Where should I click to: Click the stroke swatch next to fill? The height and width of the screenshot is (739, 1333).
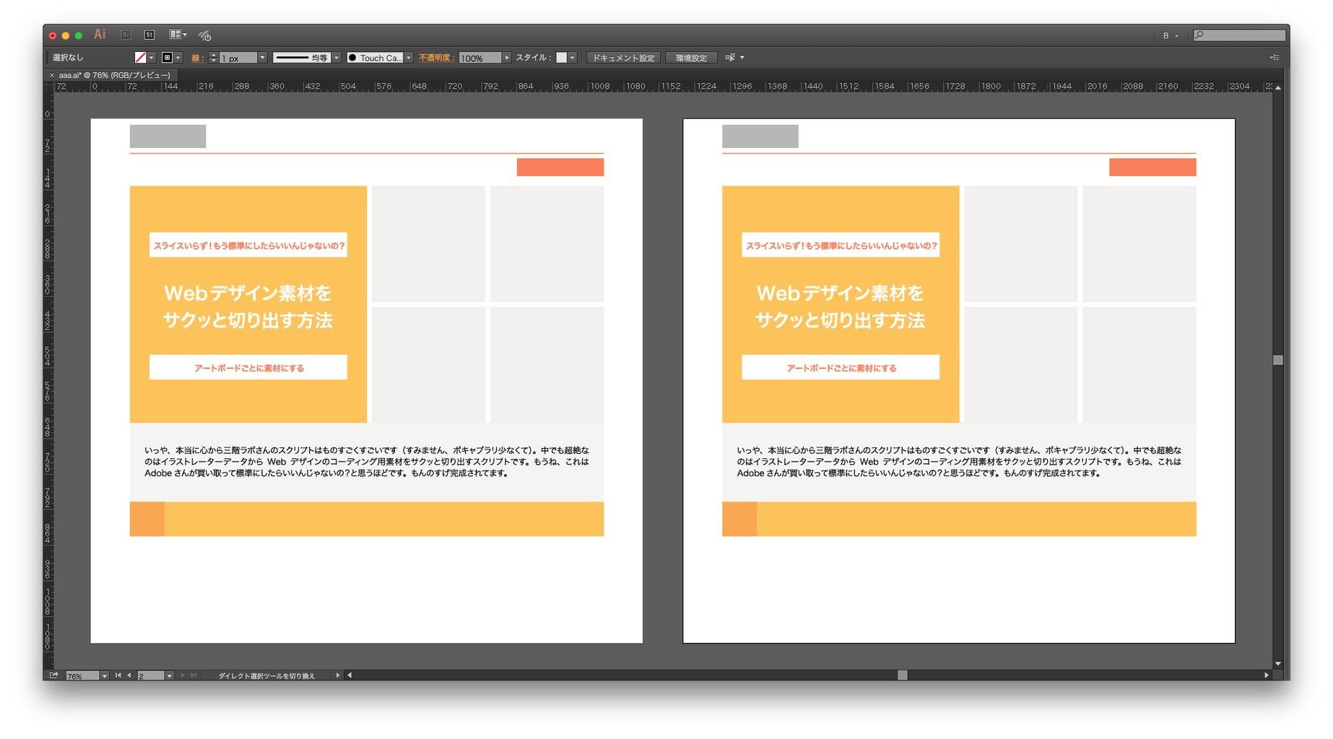pos(167,57)
